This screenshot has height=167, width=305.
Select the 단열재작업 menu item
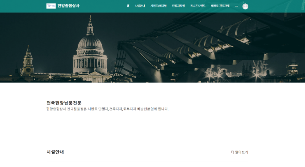pyautogui.click(x=179, y=6)
